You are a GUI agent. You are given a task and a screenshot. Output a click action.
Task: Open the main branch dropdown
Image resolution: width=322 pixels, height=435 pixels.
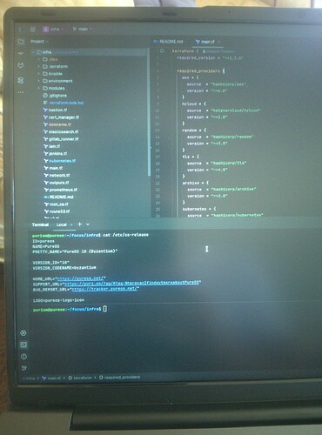[82, 29]
